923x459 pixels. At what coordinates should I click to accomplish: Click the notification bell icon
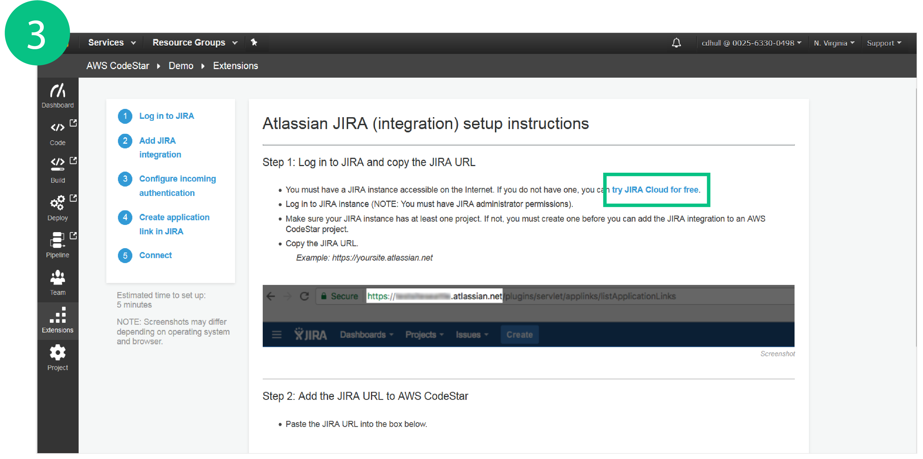[676, 43]
